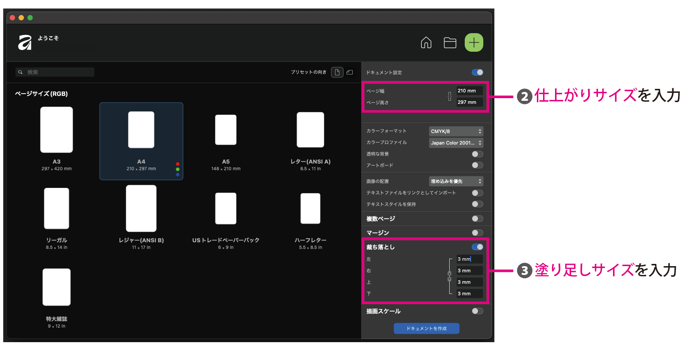690x351 pixels.
Task: Click the Home icon in header
Action: [x=426, y=43]
